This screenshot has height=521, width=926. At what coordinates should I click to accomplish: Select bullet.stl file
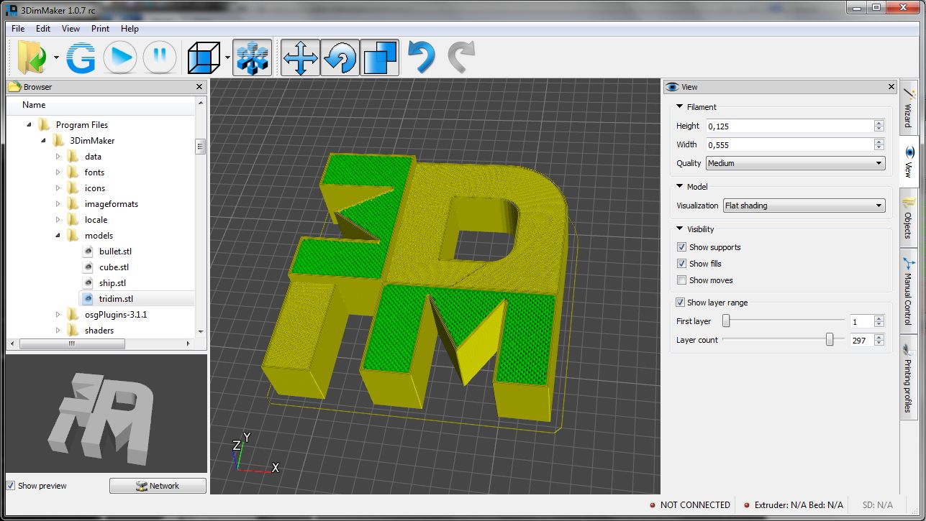[x=115, y=252]
